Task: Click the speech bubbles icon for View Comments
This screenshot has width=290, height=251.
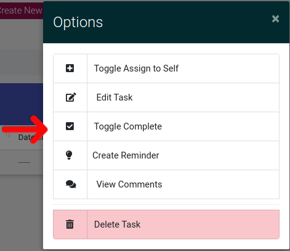Action: (x=71, y=184)
